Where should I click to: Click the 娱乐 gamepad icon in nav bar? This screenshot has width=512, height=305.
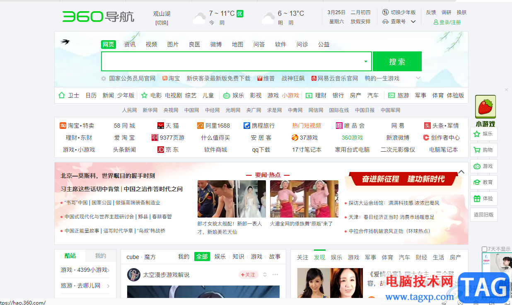point(227,95)
